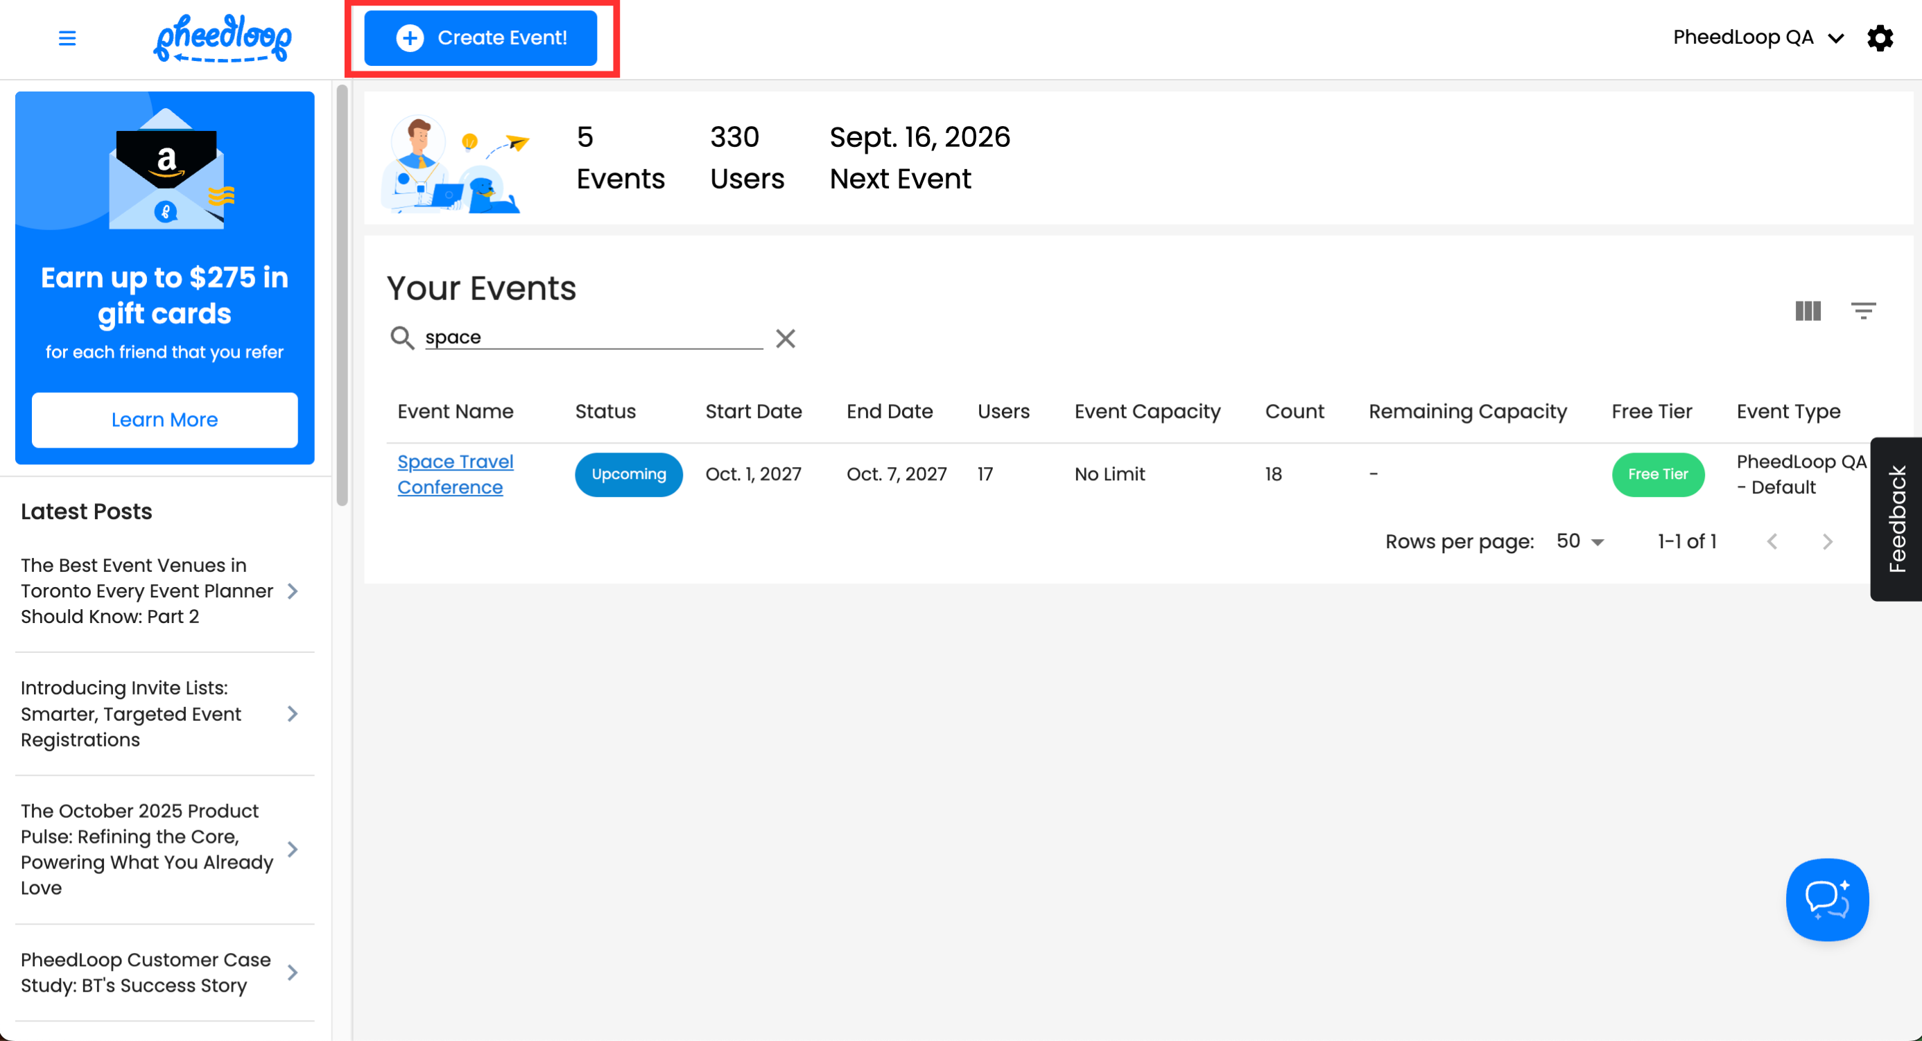Click the Learn More button

(164, 420)
